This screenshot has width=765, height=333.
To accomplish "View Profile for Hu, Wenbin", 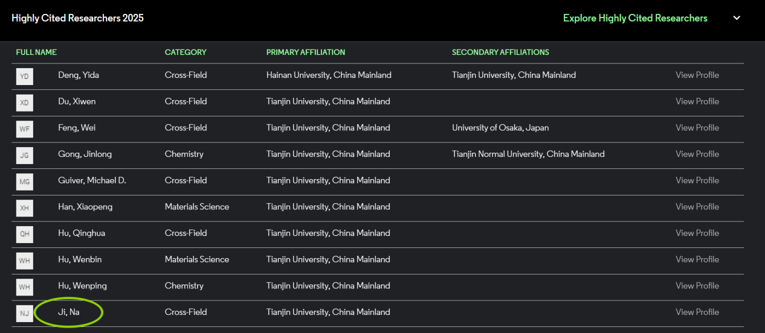I will [x=697, y=259].
